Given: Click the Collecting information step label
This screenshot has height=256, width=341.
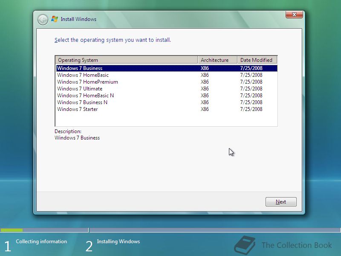Looking at the screenshot, I should point(41,241).
